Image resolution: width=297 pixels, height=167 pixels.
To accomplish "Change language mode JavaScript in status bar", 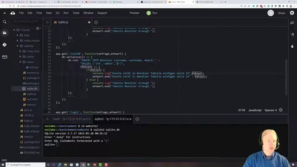I will point(255,110).
